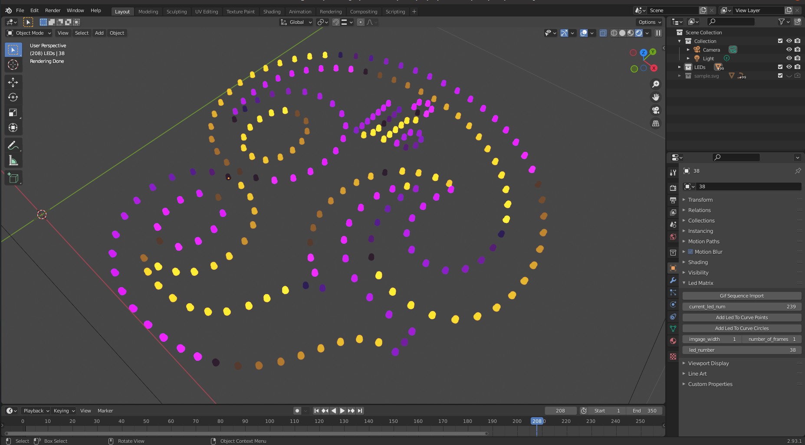This screenshot has width=805, height=445.
Task: Switch to solid viewport shading
Action: pyautogui.click(x=622, y=33)
